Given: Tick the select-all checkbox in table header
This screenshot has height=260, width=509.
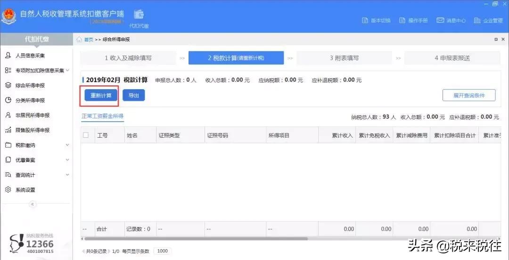Looking at the screenshot, I should pyautogui.click(x=86, y=135).
